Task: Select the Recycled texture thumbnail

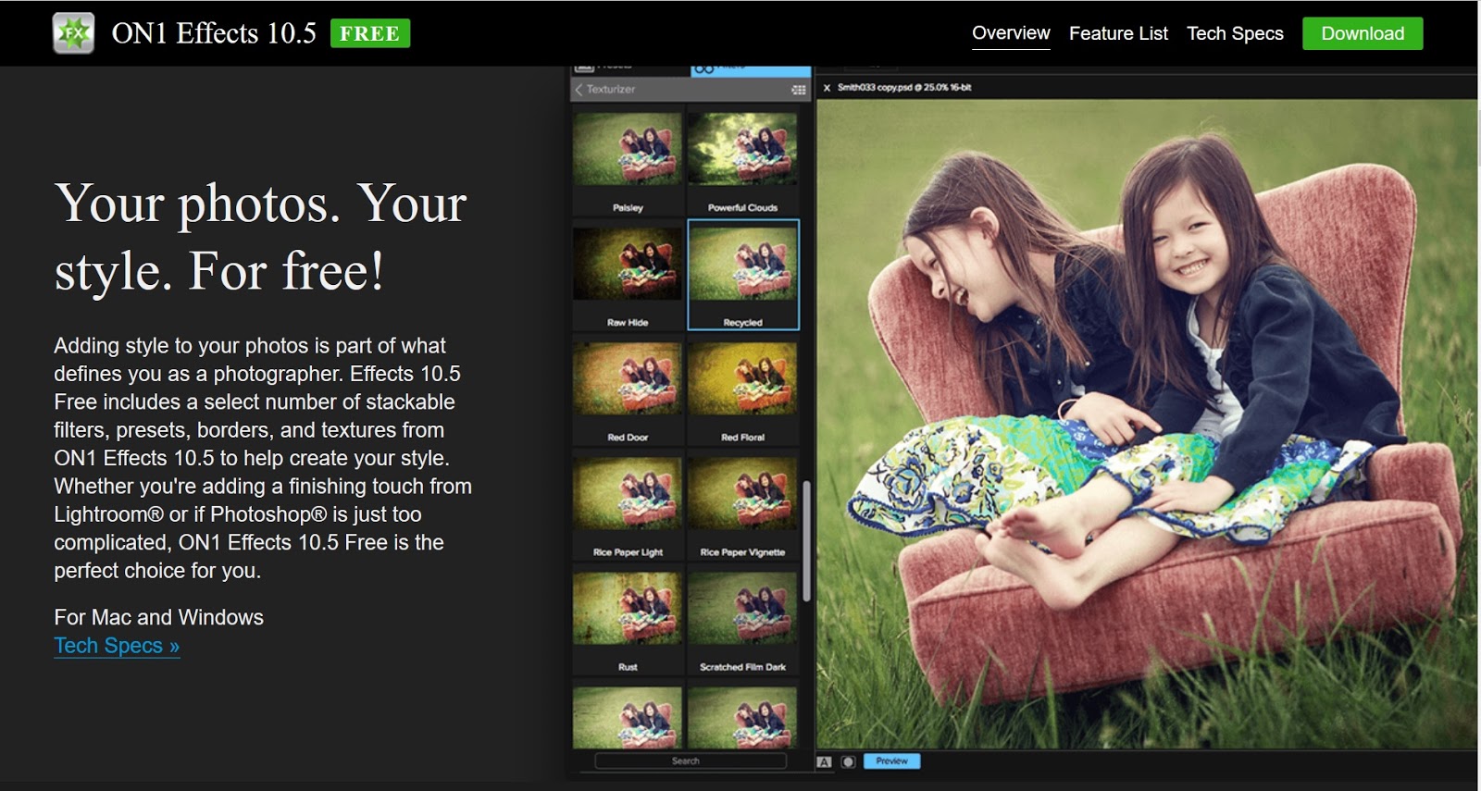Action: (x=742, y=264)
